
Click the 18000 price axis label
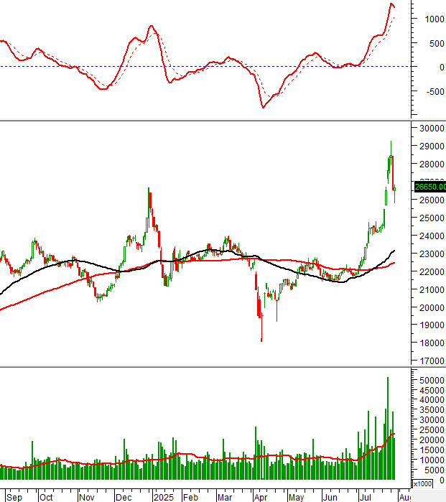pyautogui.click(x=432, y=343)
